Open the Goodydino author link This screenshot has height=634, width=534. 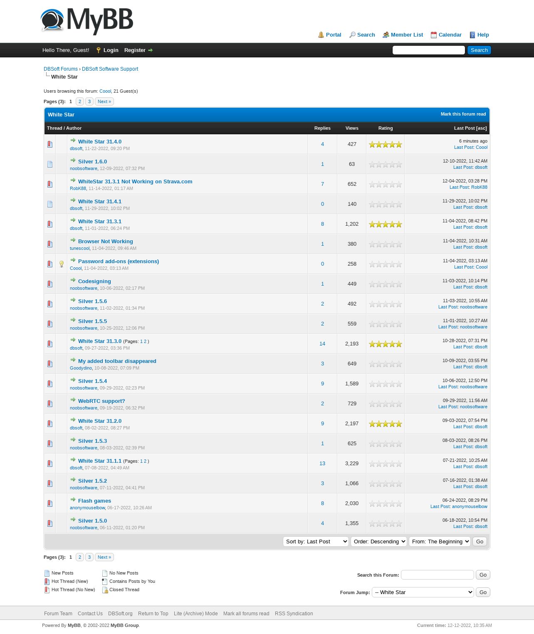point(81,368)
